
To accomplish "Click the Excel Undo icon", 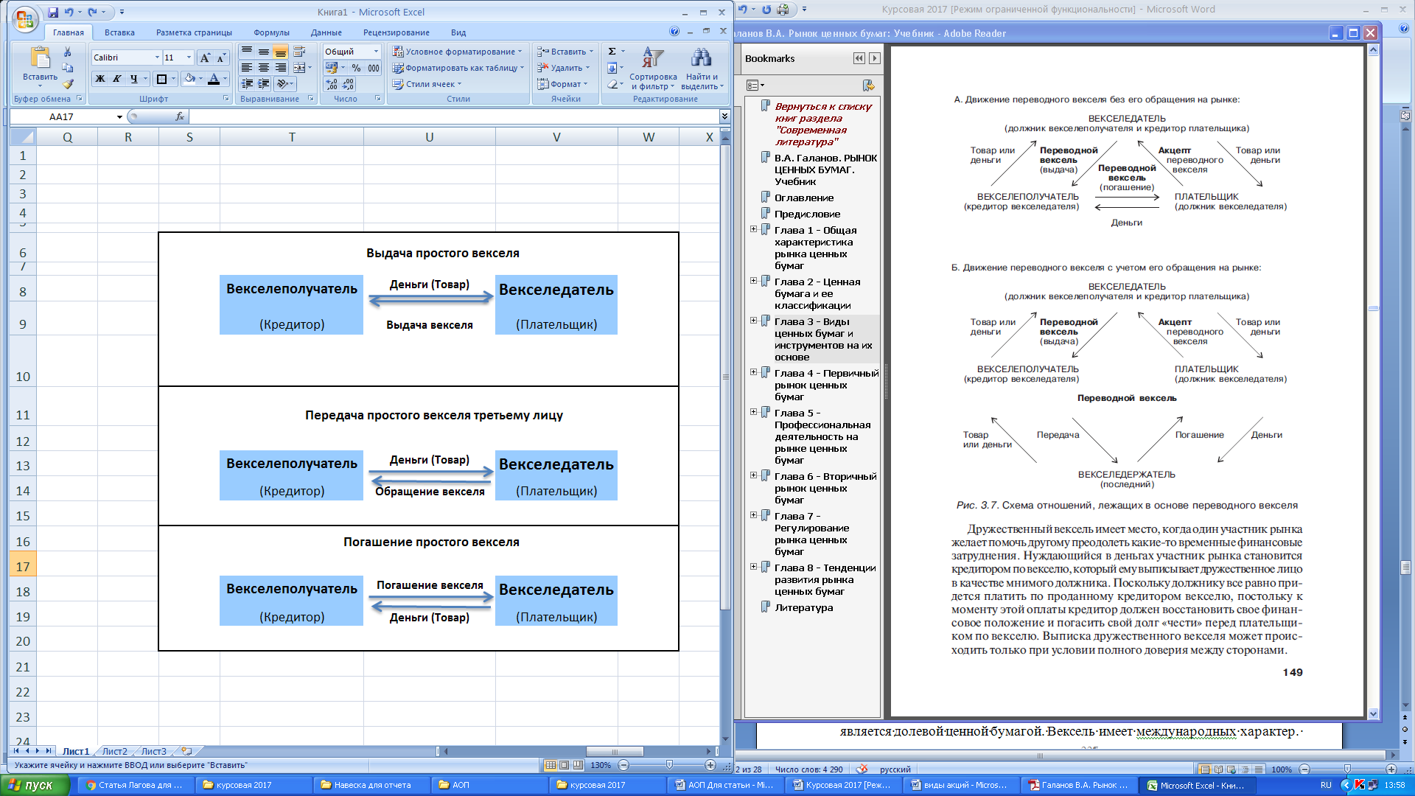I will pos(69,13).
